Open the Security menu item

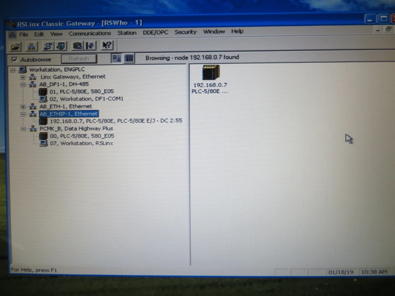pyautogui.click(x=185, y=33)
